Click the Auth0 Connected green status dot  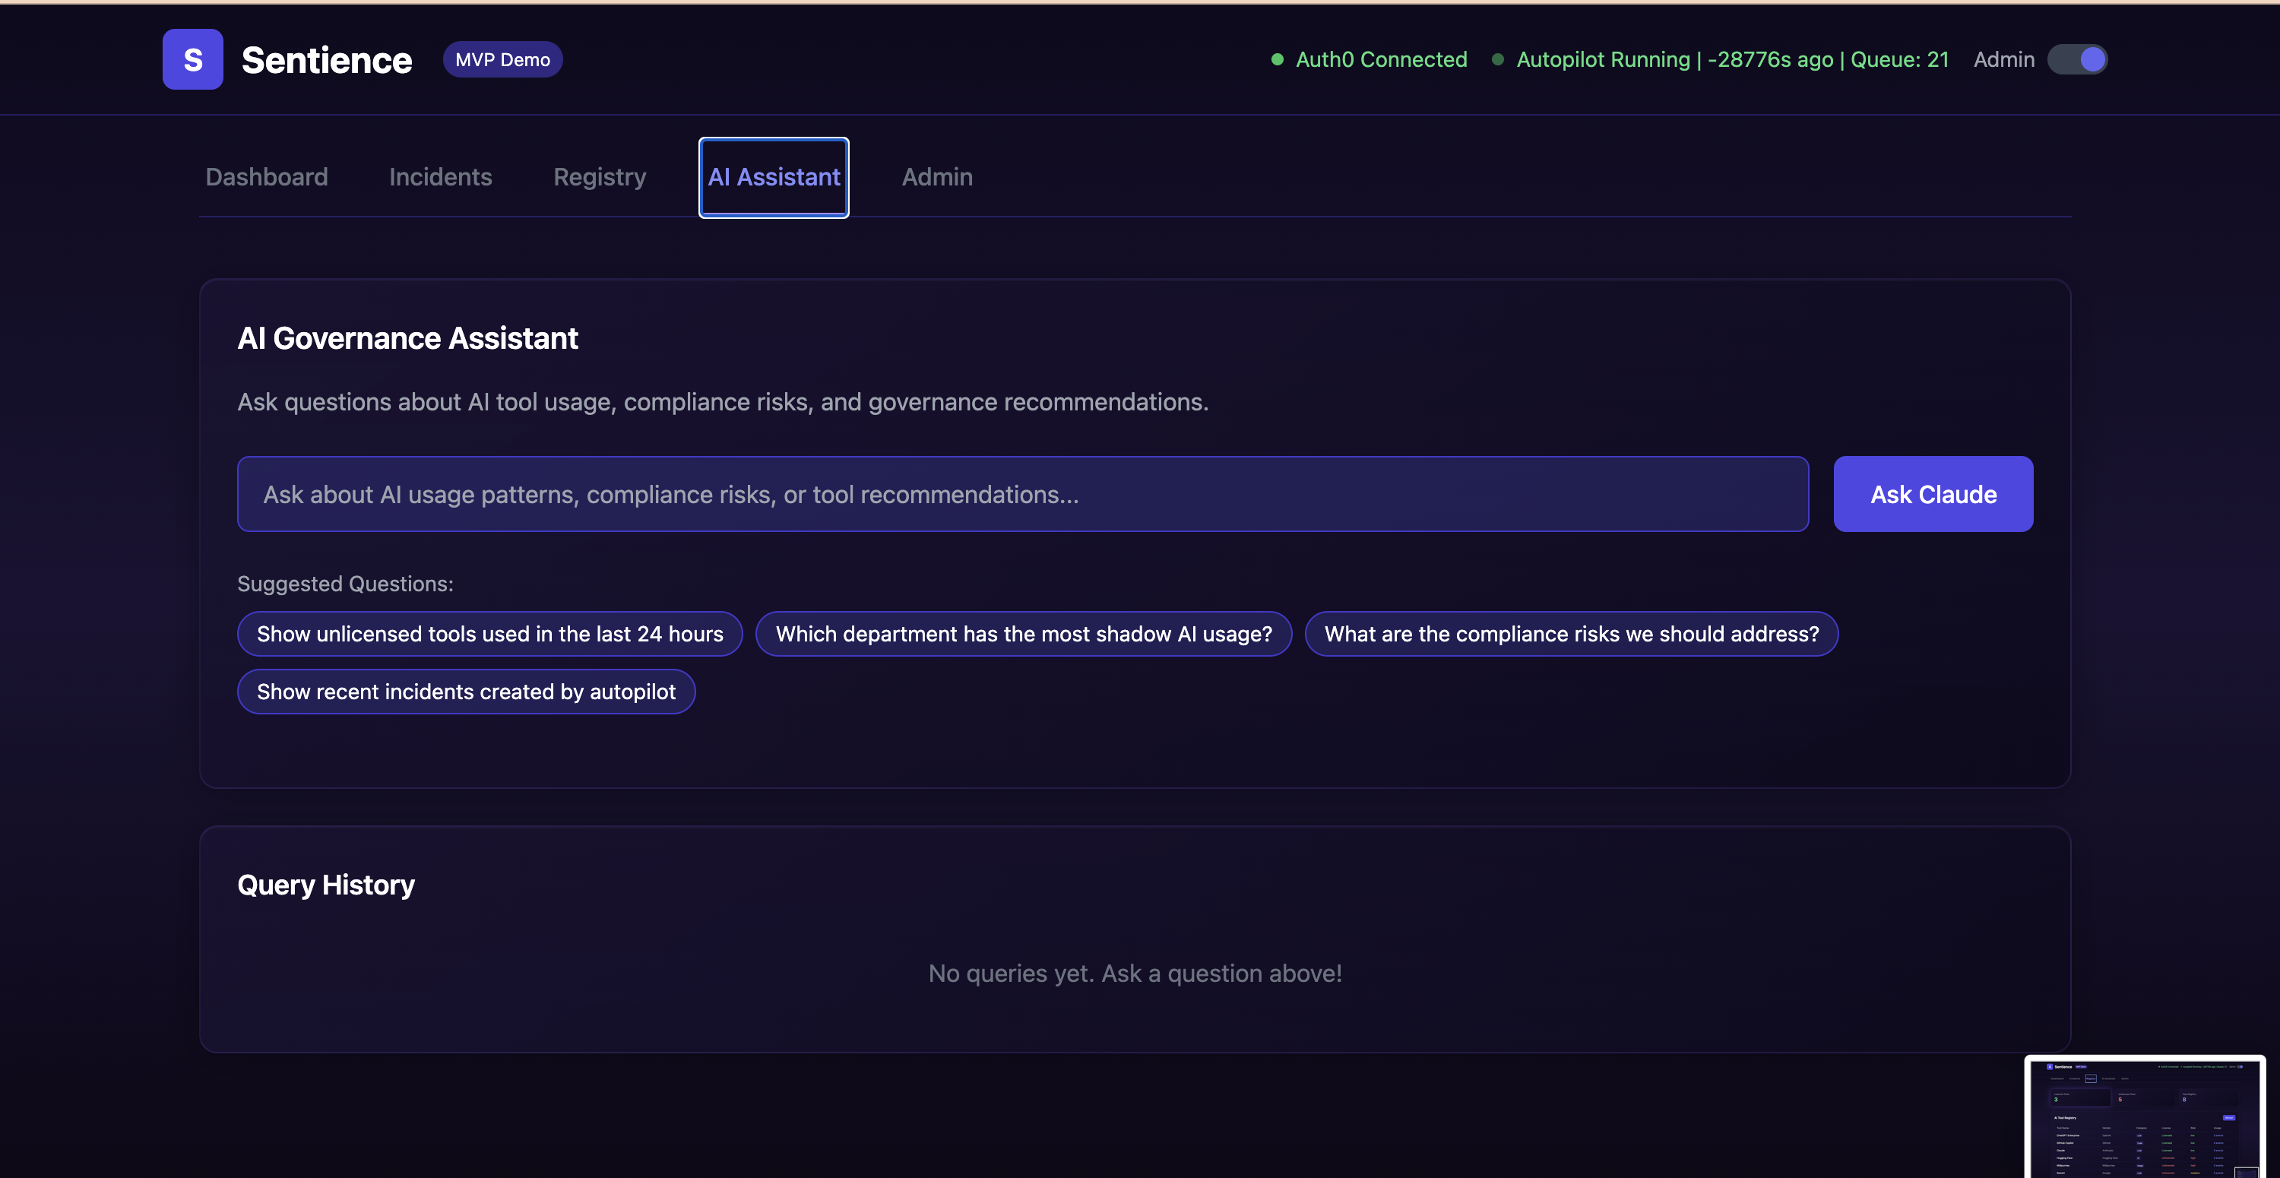coord(1278,59)
